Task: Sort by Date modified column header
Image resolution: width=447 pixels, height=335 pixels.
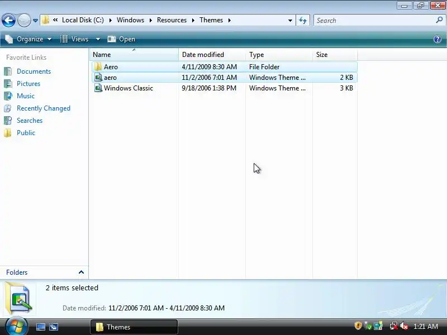Action: click(x=212, y=54)
